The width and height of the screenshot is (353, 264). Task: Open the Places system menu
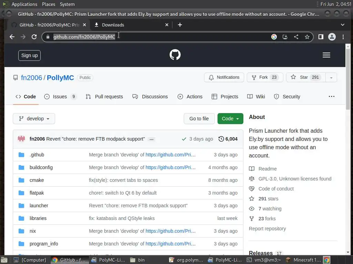click(x=48, y=4)
